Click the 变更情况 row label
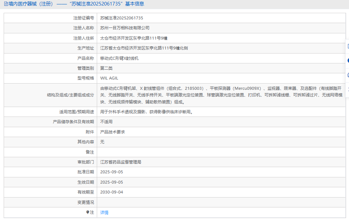 [85, 202]
